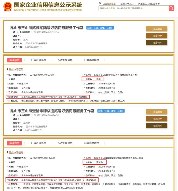Screen dimensions: 178x191
Task: Click 信息分享 for the 壹陆零肆柒捌贰号 company
Action: [x=156, y=119]
